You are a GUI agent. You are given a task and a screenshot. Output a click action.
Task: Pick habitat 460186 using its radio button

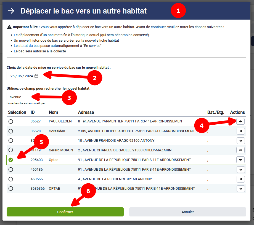[10, 169]
